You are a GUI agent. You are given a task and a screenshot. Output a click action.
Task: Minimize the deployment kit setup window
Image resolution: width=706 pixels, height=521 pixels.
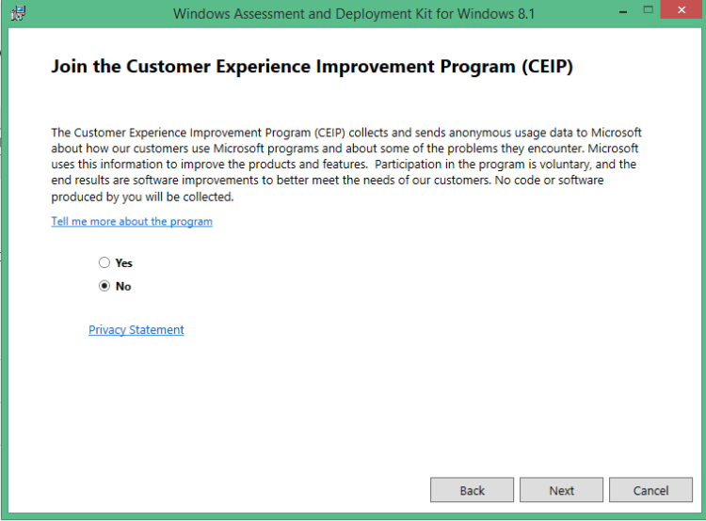pos(619,11)
